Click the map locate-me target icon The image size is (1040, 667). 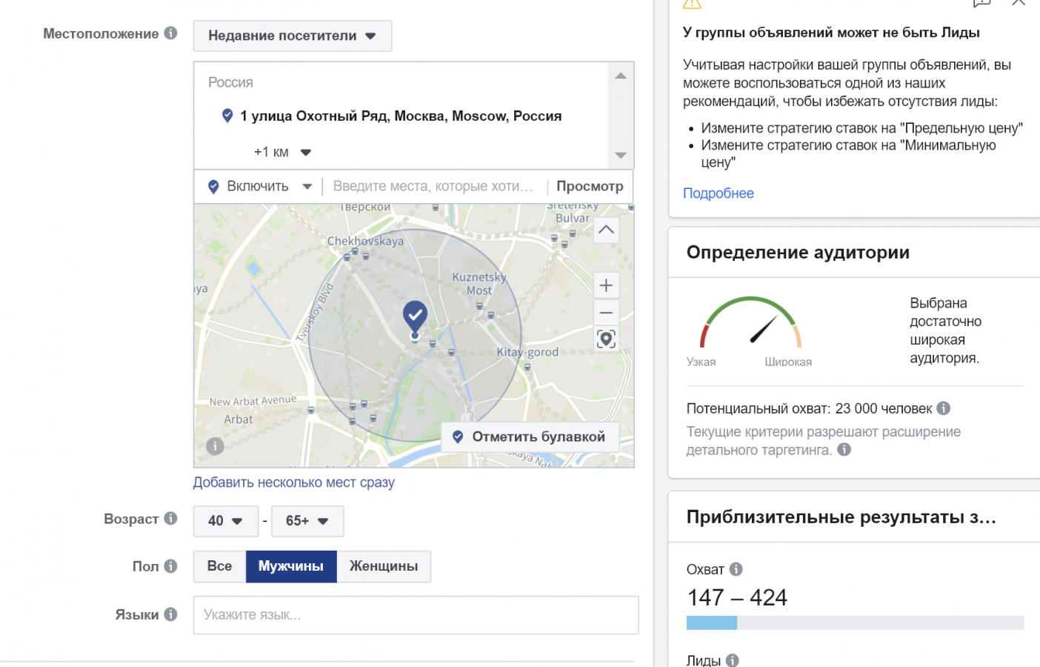(606, 339)
